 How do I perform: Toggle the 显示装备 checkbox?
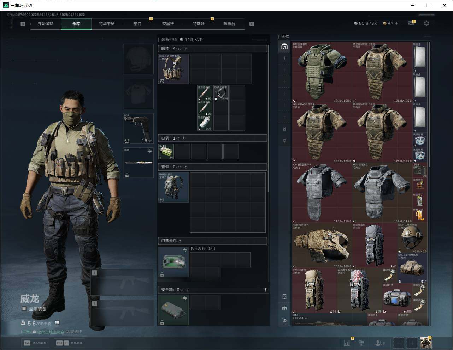point(24,309)
